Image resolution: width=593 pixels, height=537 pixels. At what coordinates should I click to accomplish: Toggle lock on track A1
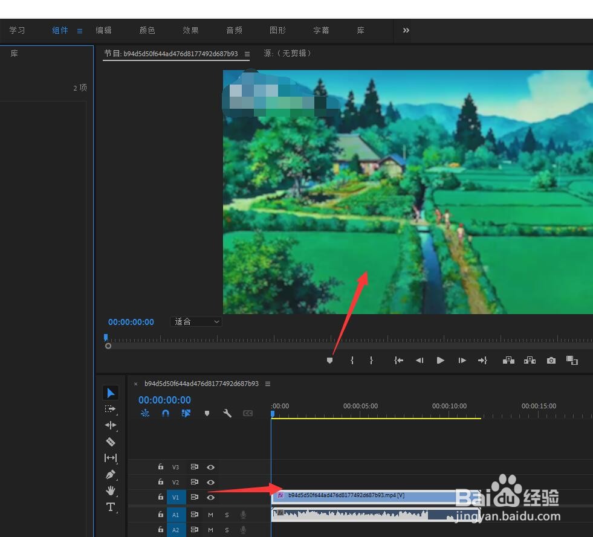click(x=161, y=514)
